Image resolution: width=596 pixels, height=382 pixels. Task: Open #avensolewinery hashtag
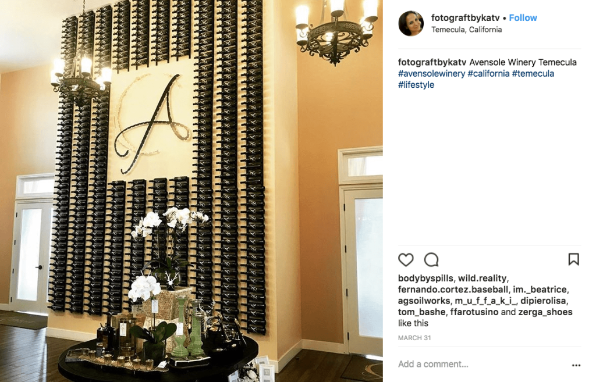(x=431, y=74)
